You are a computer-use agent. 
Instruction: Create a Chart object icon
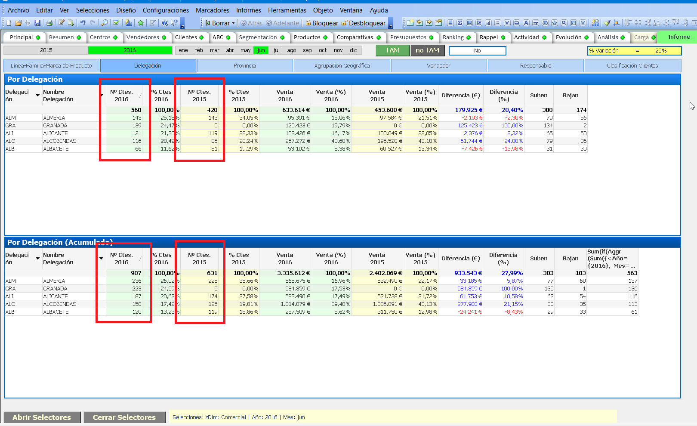[x=488, y=23]
